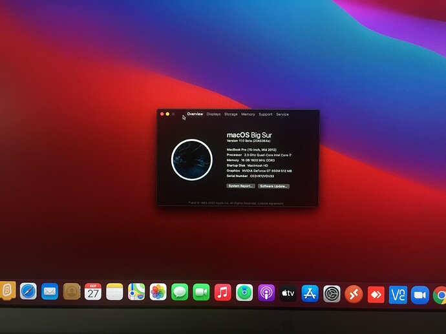Open Maps in the dock

(136, 292)
